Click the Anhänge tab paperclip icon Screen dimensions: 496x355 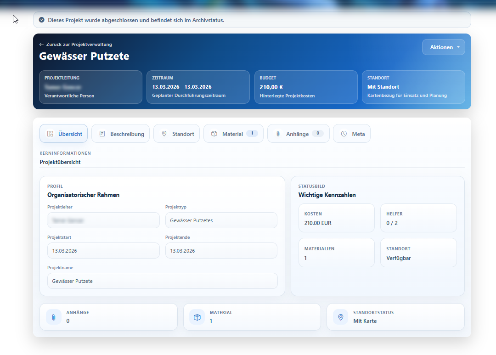click(278, 134)
